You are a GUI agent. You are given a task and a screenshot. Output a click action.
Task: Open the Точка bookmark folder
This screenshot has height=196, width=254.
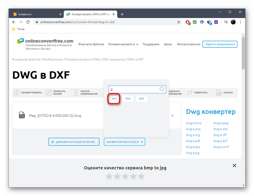point(18,29)
